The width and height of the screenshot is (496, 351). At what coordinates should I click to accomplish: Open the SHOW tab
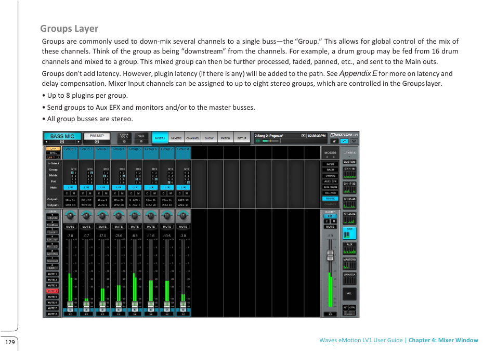[x=209, y=138]
